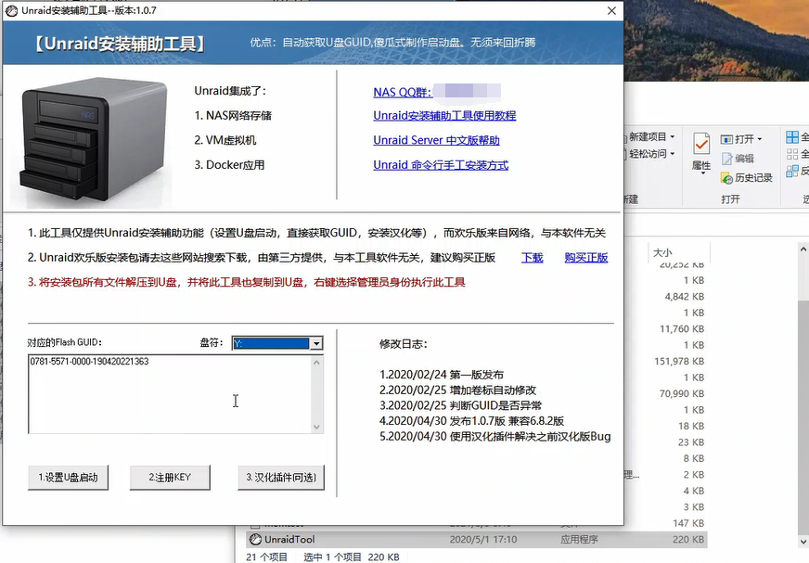Open the 打开 dropdown arrow in the ribbon
Screen dimensions: 809x563
pos(759,137)
